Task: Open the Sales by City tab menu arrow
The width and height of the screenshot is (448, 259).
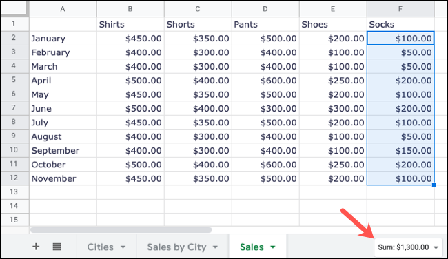Action: [x=215, y=247]
